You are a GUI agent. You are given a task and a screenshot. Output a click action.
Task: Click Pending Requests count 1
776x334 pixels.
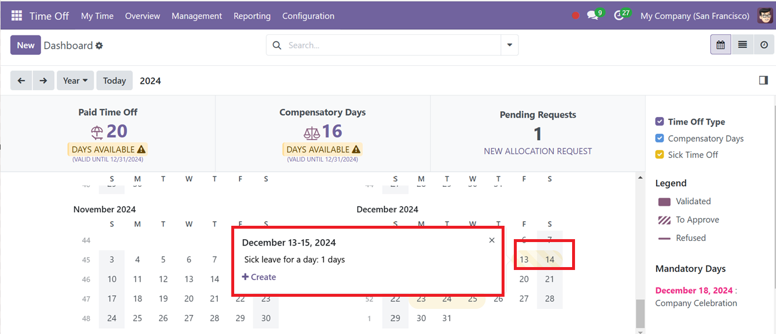tap(538, 134)
